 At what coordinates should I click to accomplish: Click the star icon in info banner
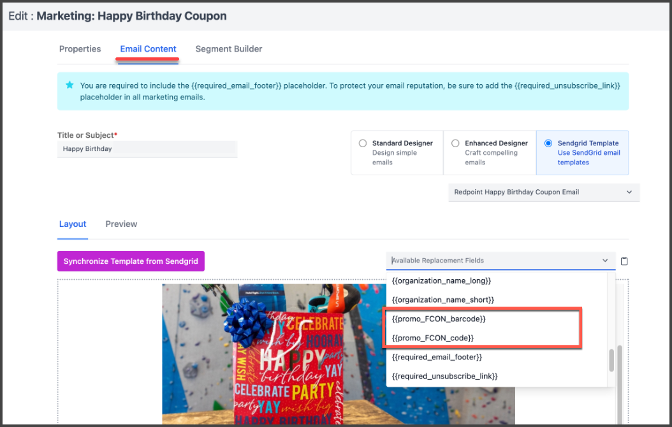tap(69, 85)
